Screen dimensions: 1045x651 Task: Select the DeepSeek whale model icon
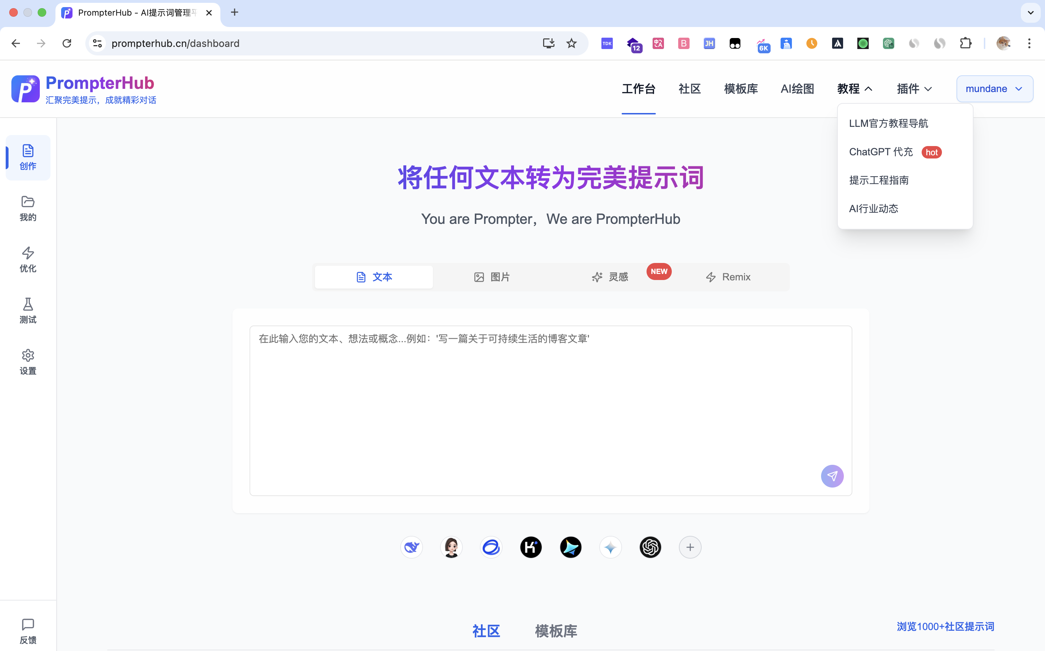tap(411, 547)
